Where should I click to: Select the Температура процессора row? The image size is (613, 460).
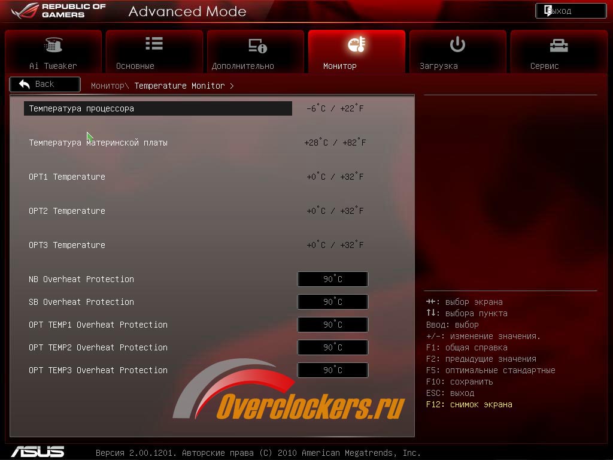(158, 108)
